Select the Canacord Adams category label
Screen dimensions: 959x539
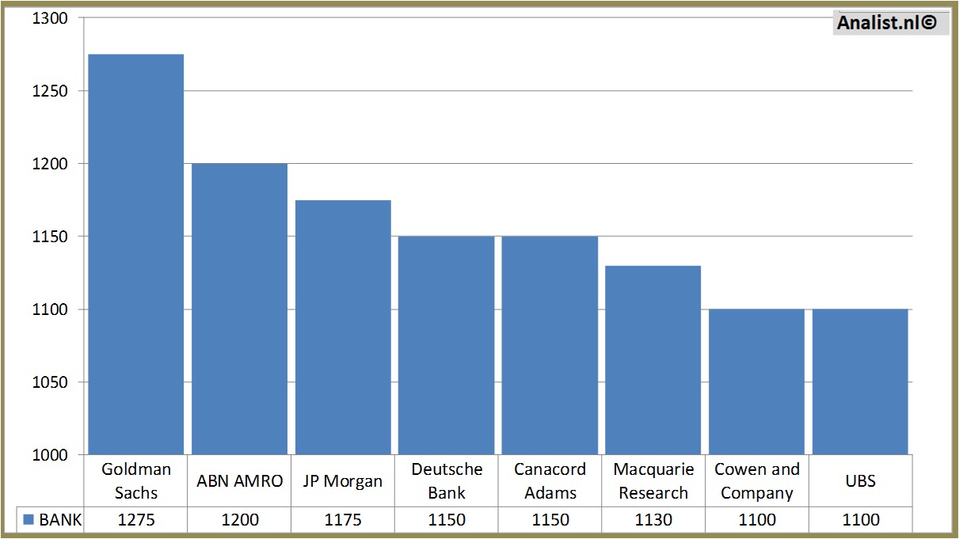tap(550, 481)
